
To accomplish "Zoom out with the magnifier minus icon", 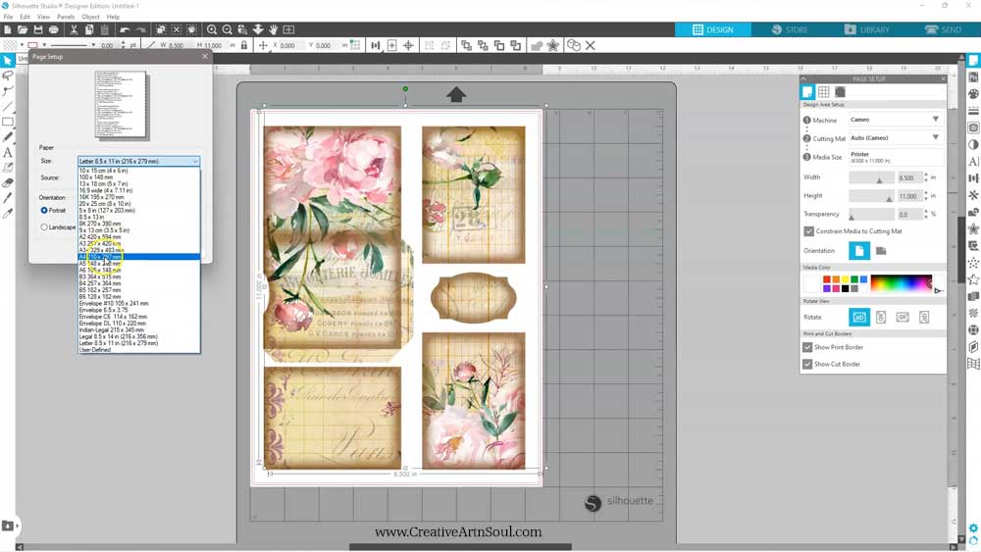I will click(x=228, y=29).
